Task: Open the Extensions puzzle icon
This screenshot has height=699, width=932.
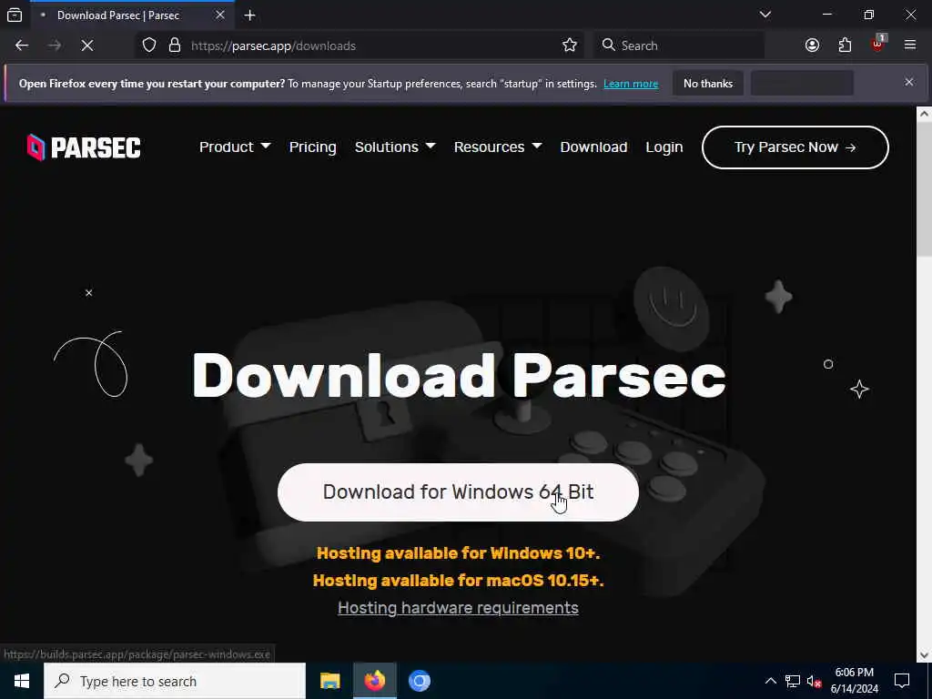Action: click(x=845, y=46)
